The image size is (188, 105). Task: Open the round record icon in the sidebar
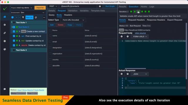[5, 41]
